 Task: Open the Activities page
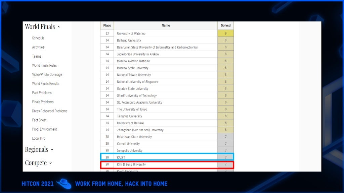(38, 47)
